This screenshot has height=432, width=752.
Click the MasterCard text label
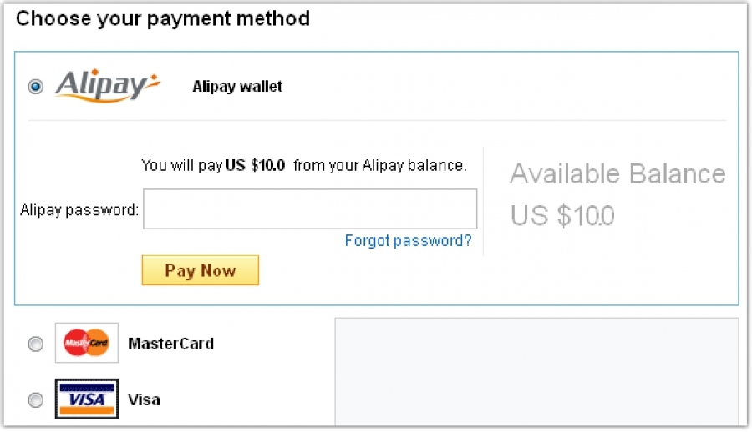170,344
